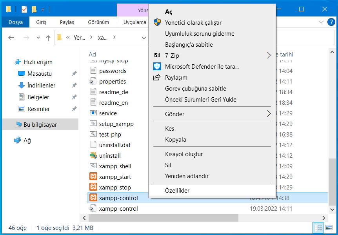Expand the ribbon with the chevron
This screenshot has height=235, width=338.
point(321,22)
